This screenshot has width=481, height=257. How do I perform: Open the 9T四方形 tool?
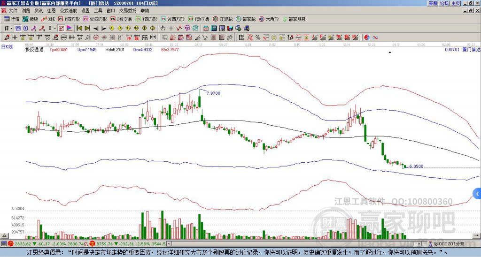coord(173,19)
